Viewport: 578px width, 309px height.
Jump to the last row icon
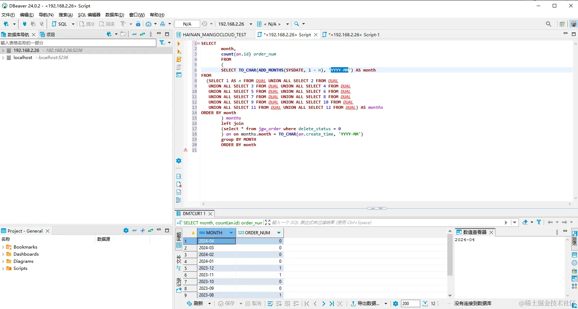[x=332, y=303]
